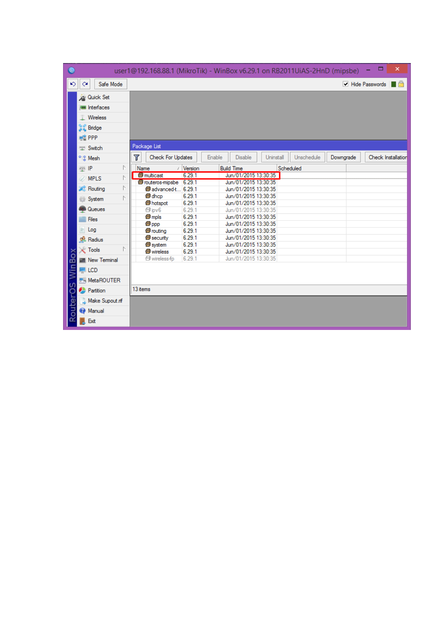Screen dimensions: 442x625
Task: Toggle the Hide Passwords checkbox
Action: coord(346,84)
